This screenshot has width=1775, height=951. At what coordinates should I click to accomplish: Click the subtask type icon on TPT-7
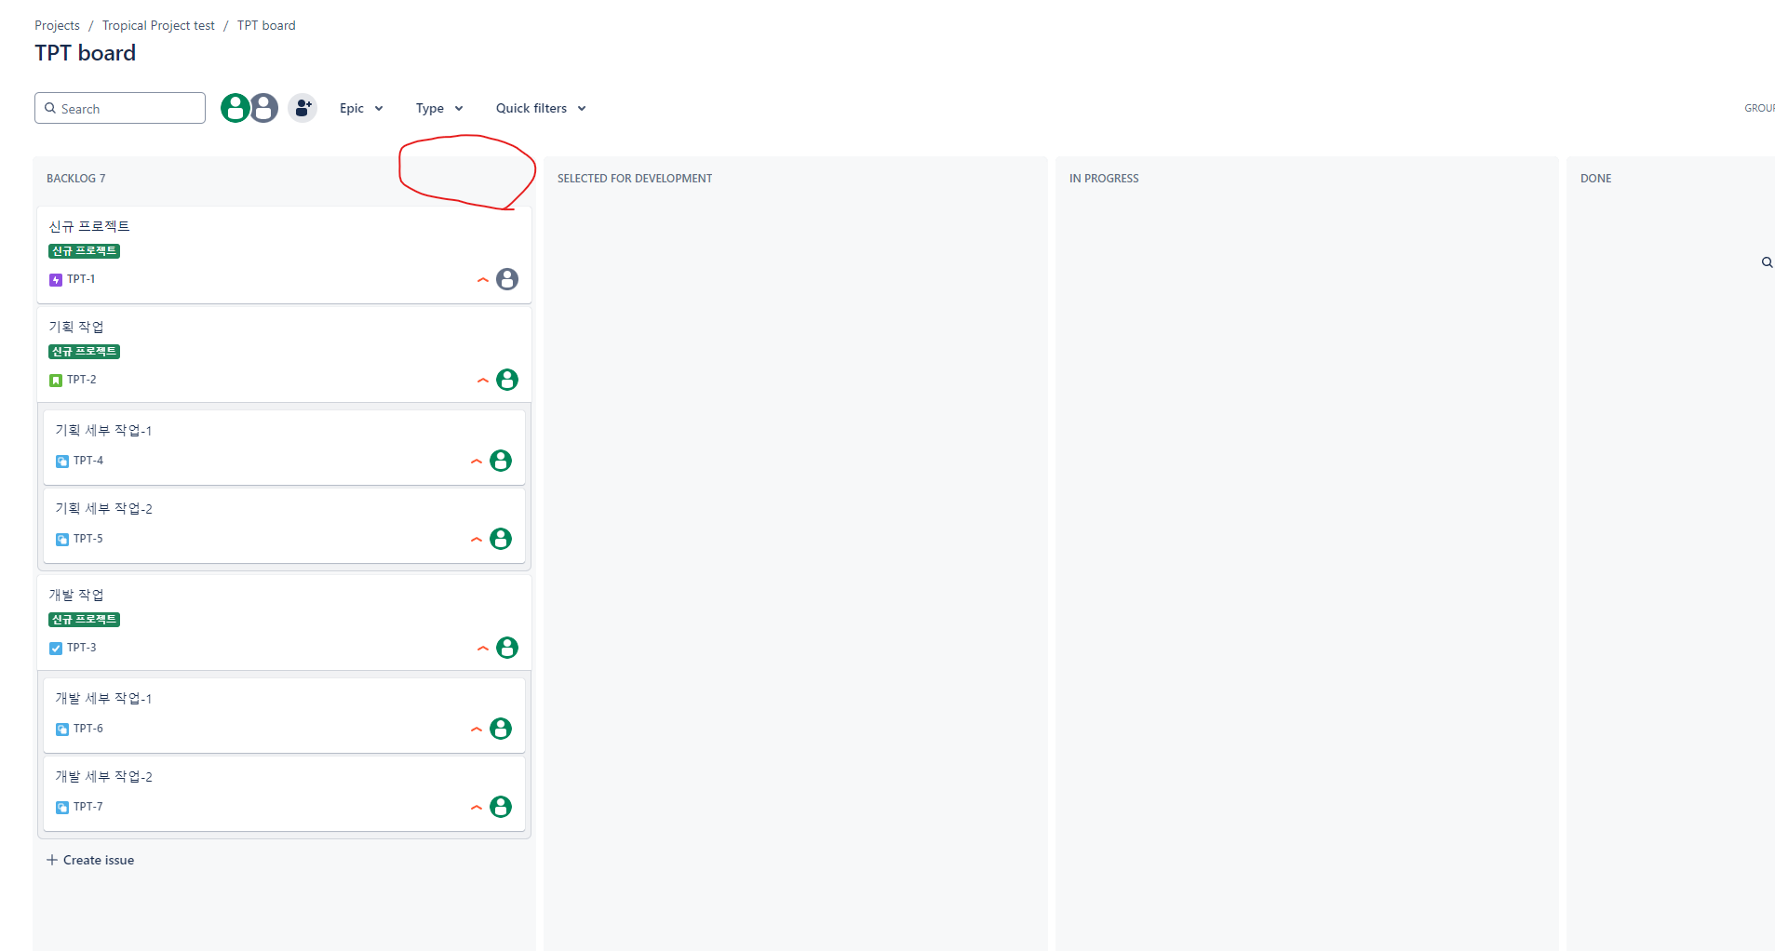pos(62,807)
